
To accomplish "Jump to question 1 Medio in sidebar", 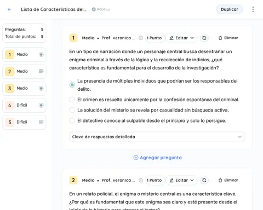I will tap(24, 55).
